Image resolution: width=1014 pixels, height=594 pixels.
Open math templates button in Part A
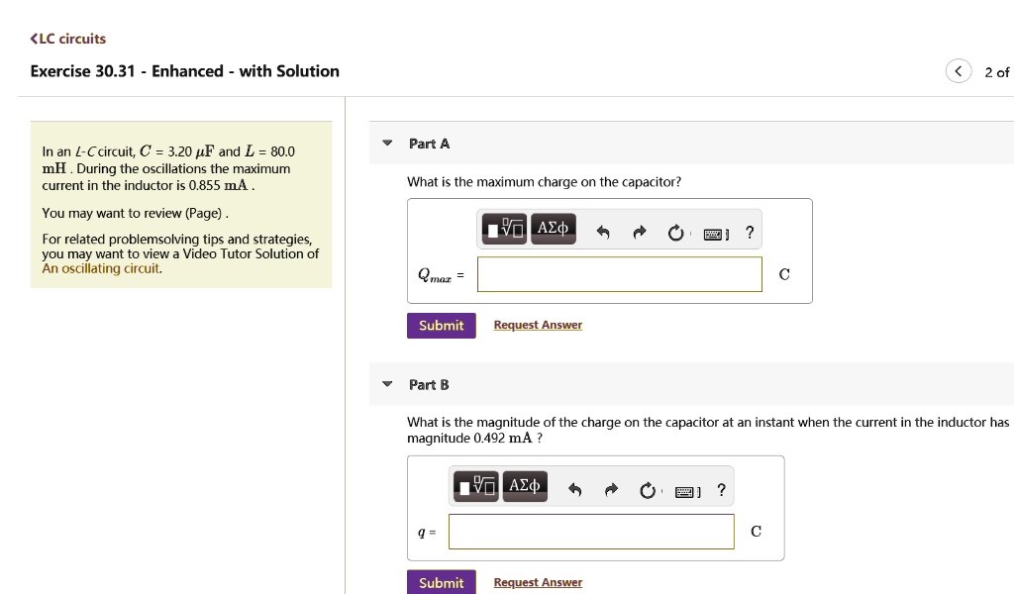[504, 229]
